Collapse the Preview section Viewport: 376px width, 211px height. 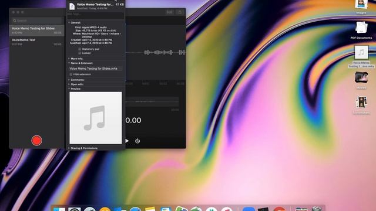pyautogui.click(x=69, y=89)
